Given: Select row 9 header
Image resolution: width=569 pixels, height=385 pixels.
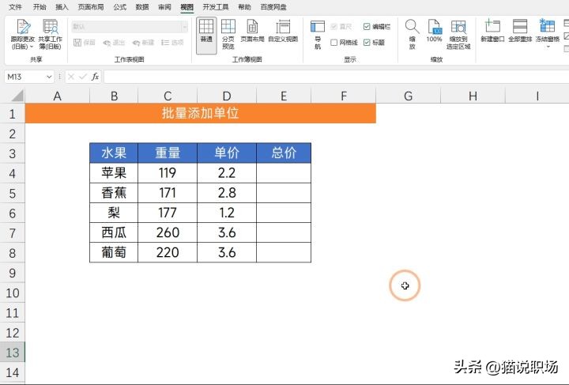Looking at the screenshot, I should click(x=13, y=273).
